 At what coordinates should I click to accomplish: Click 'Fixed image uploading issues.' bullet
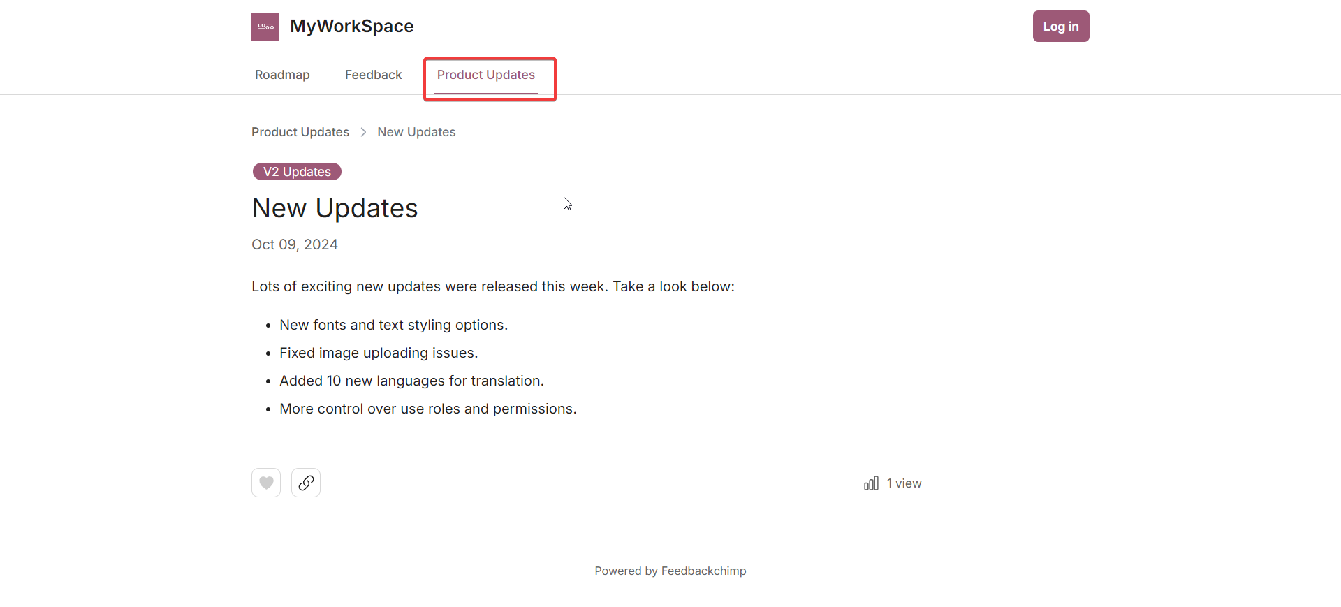point(379,353)
